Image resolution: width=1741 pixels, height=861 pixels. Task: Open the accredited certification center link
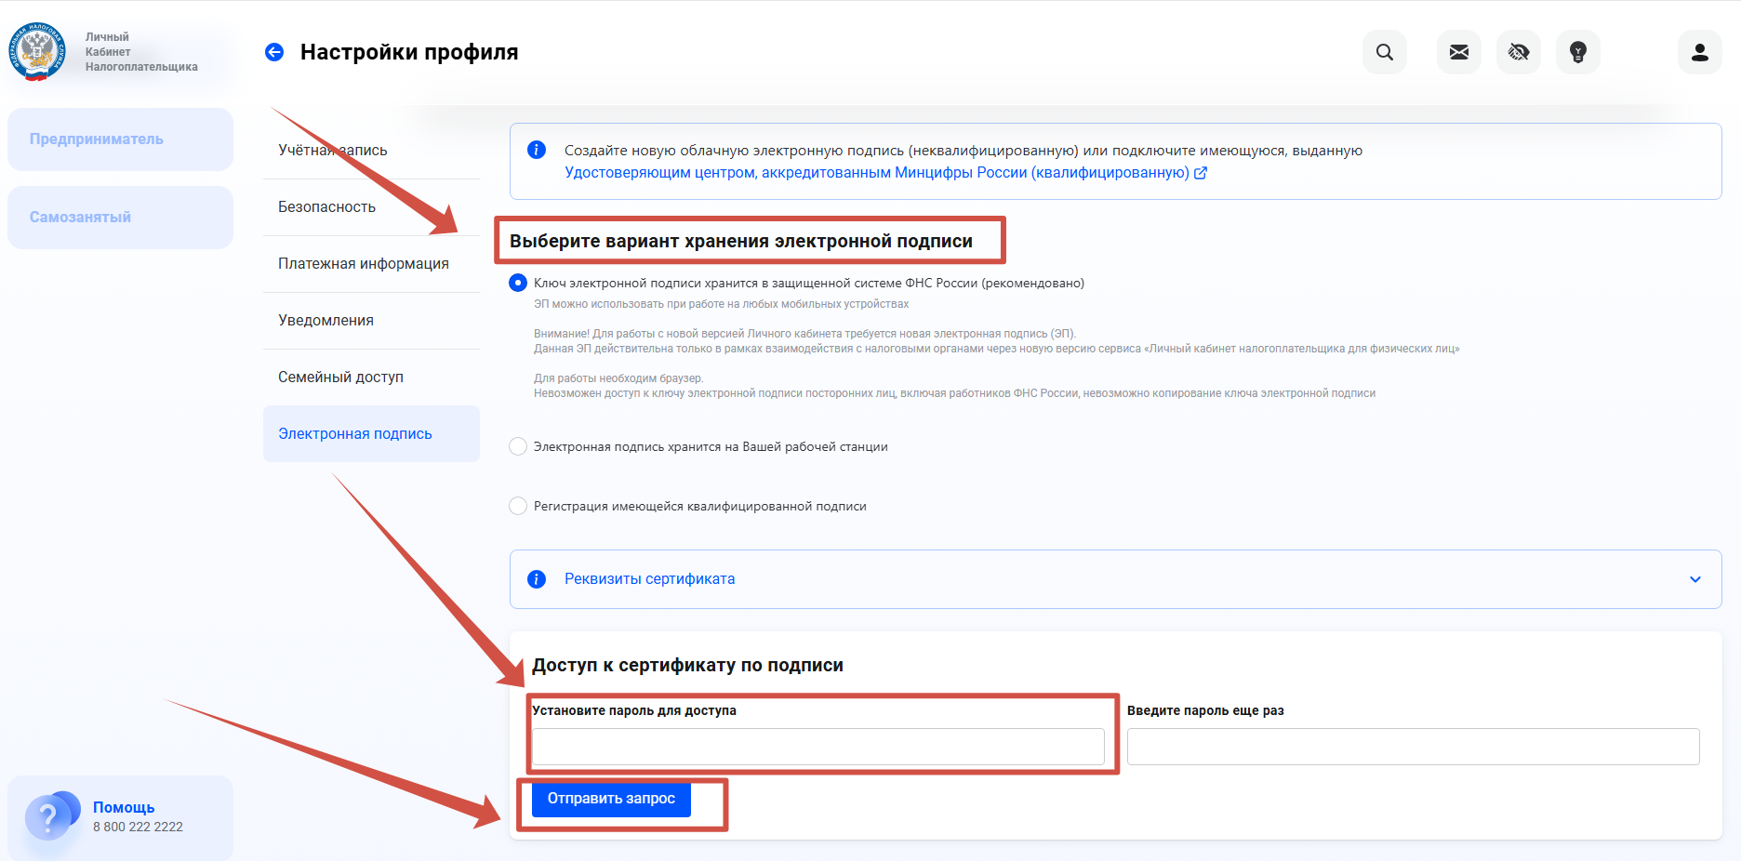pos(877,173)
